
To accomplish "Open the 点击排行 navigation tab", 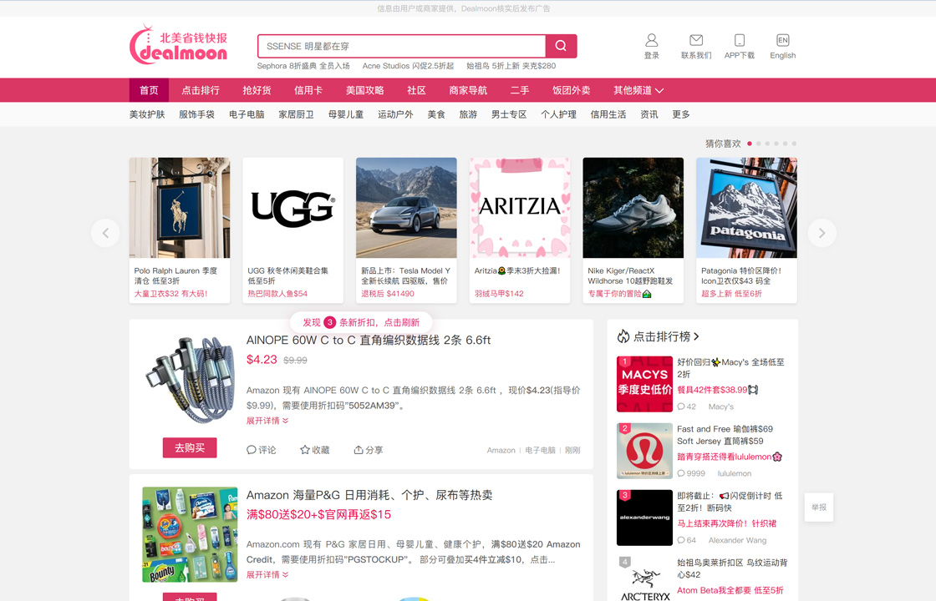I will tap(201, 90).
